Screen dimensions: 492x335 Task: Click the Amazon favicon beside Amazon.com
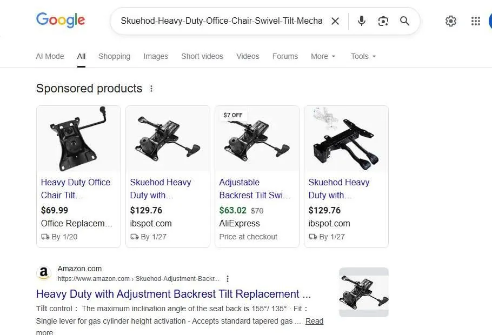tap(44, 273)
